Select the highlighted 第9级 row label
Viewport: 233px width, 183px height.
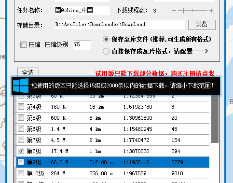[34, 162]
